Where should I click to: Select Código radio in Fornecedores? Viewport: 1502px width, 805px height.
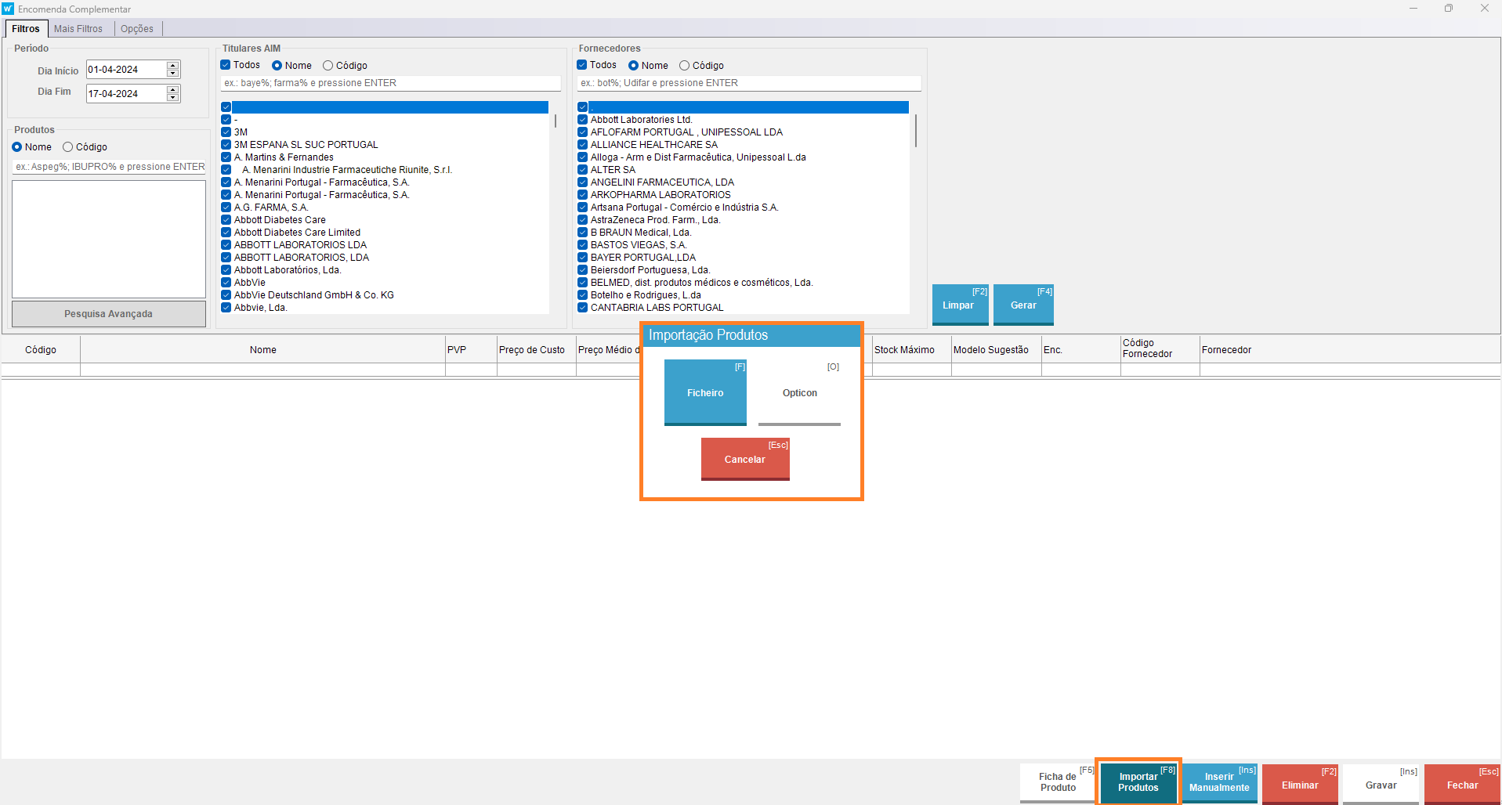(x=684, y=66)
